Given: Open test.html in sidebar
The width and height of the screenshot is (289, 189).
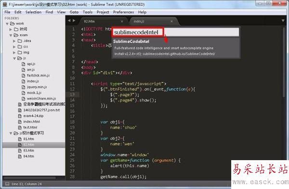Looking at the screenshot, I should tap(30, 127).
